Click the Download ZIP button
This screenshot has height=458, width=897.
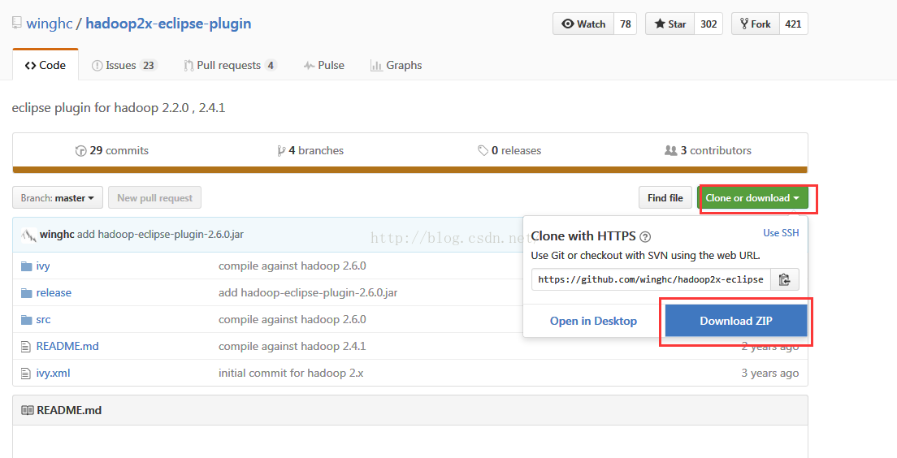(x=735, y=321)
